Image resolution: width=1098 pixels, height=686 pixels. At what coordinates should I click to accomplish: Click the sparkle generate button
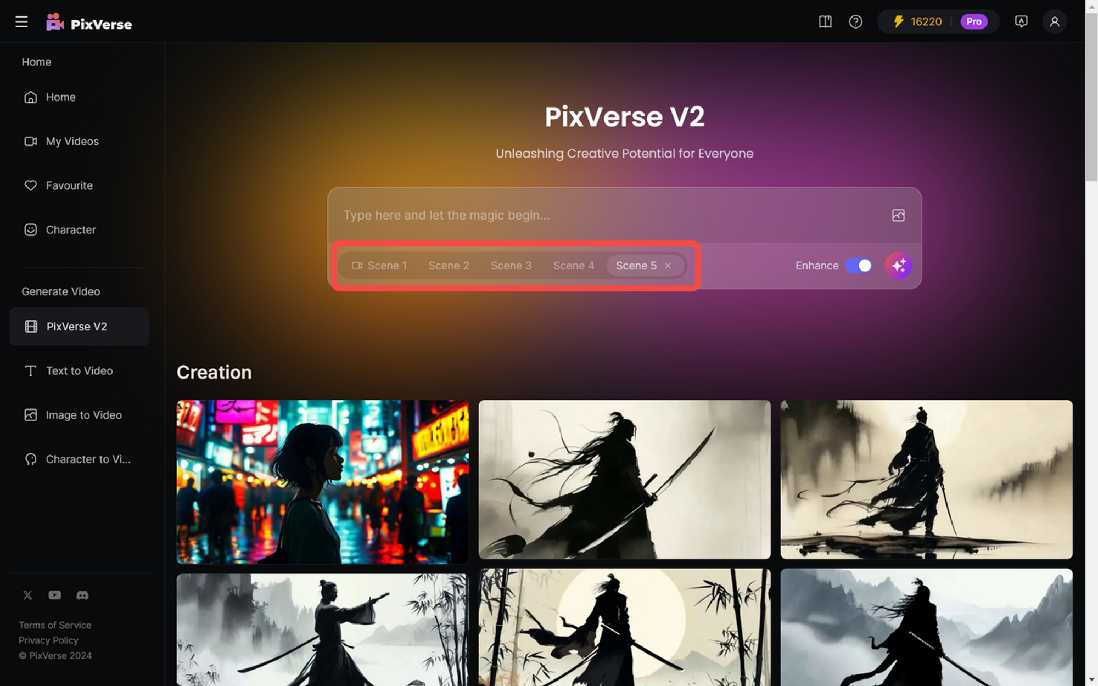(898, 266)
